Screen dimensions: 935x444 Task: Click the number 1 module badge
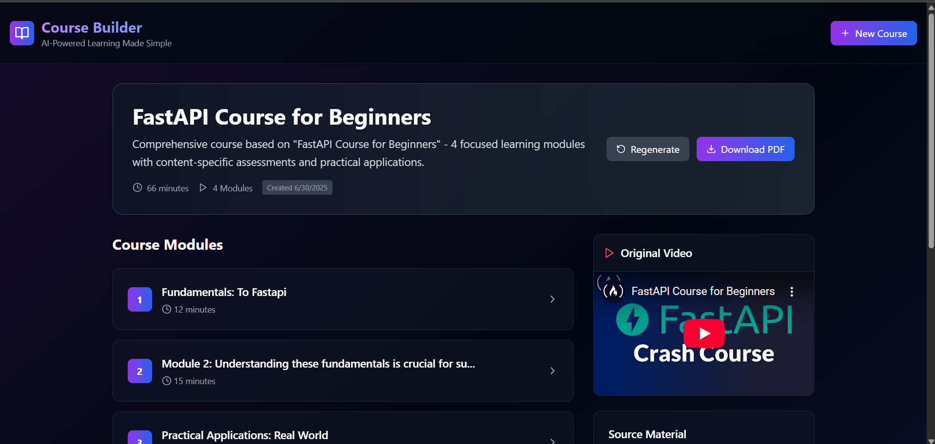coord(140,299)
